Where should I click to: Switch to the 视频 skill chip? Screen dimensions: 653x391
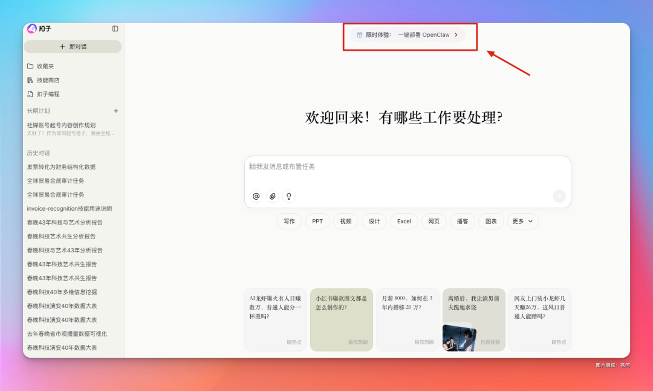(345, 222)
